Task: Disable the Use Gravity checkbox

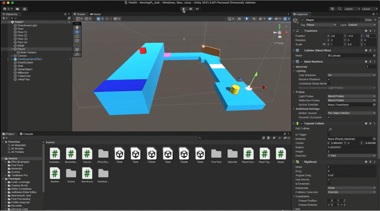Action: coord(329,179)
